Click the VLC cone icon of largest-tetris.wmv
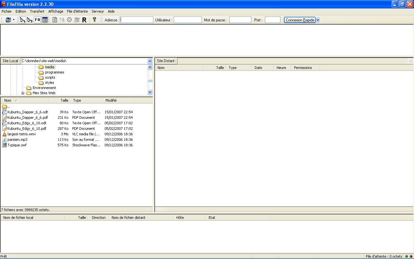The image size is (414, 259). pos(5,134)
